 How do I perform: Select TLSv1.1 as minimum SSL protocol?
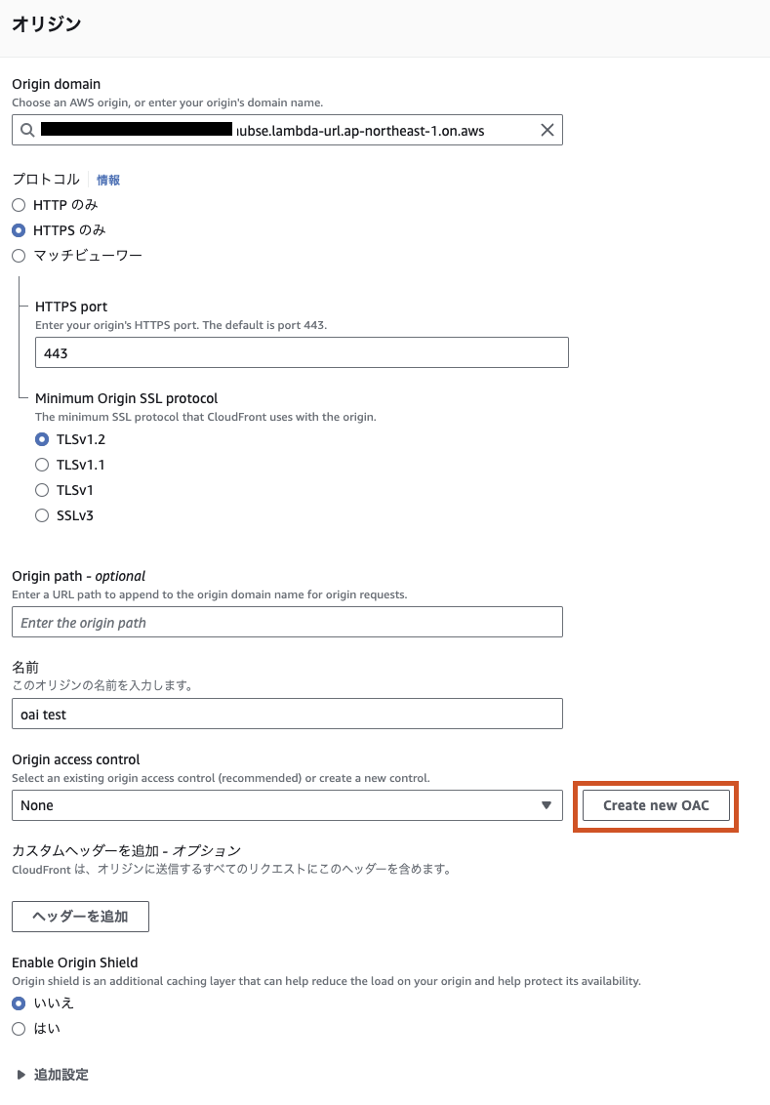click(x=42, y=465)
